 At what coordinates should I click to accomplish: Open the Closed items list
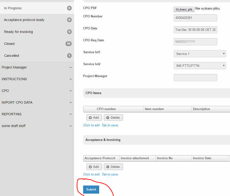36,44
